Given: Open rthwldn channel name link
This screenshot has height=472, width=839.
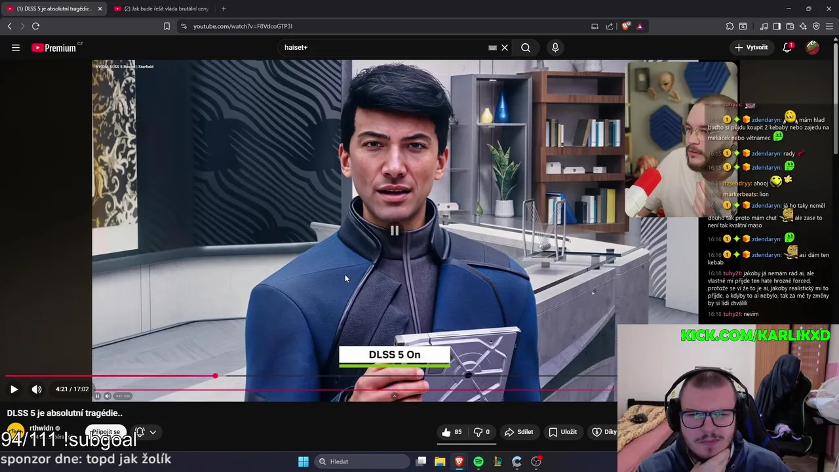Looking at the screenshot, I should click(41, 428).
